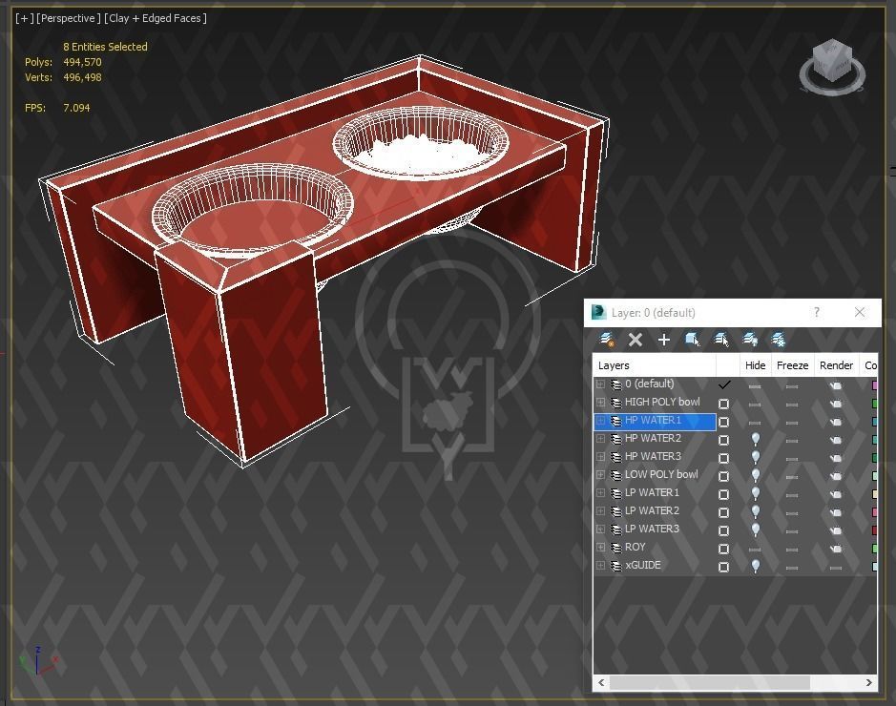Expand the 0 (default) layer
896x706 pixels.
click(600, 384)
